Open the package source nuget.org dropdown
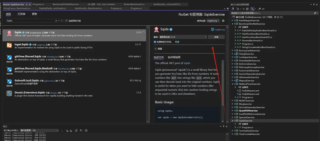Image resolution: width=320 pixels, height=141 pixels. pyautogui.click(x=213, y=21)
